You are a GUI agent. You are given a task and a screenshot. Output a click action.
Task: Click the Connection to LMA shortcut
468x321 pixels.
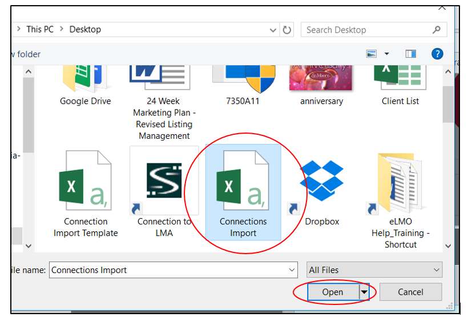(x=164, y=180)
